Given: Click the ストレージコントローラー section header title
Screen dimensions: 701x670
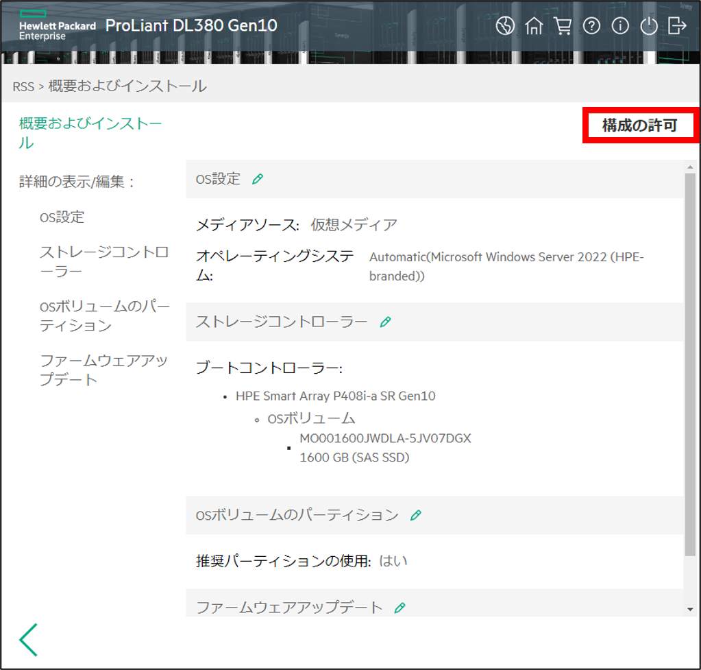Looking at the screenshot, I should coord(282,322).
